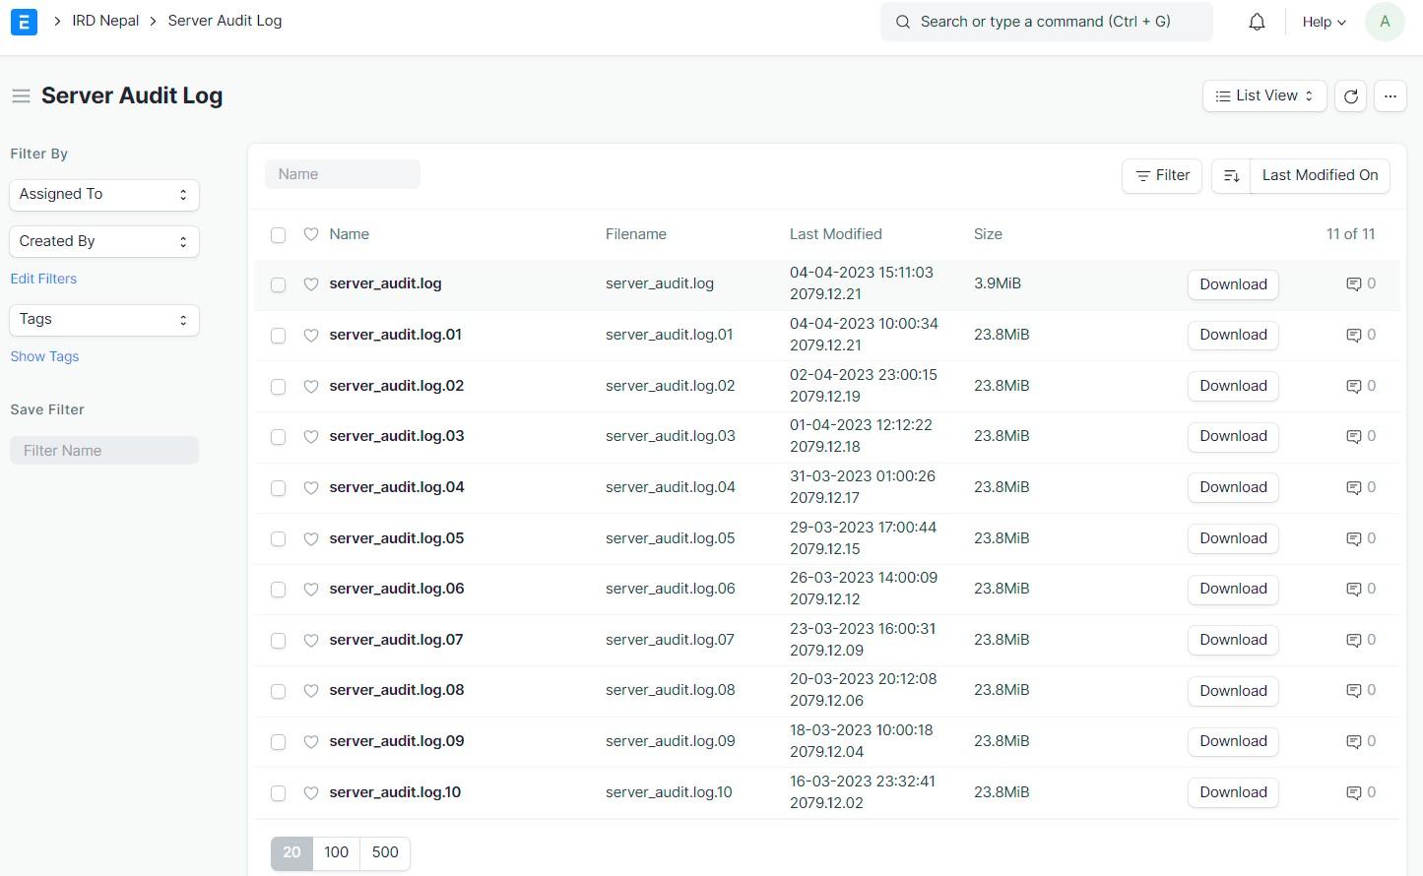Tick the checkbox for server_audit.log.10
The height and width of the screenshot is (876, 1423).
coord(279,793)
